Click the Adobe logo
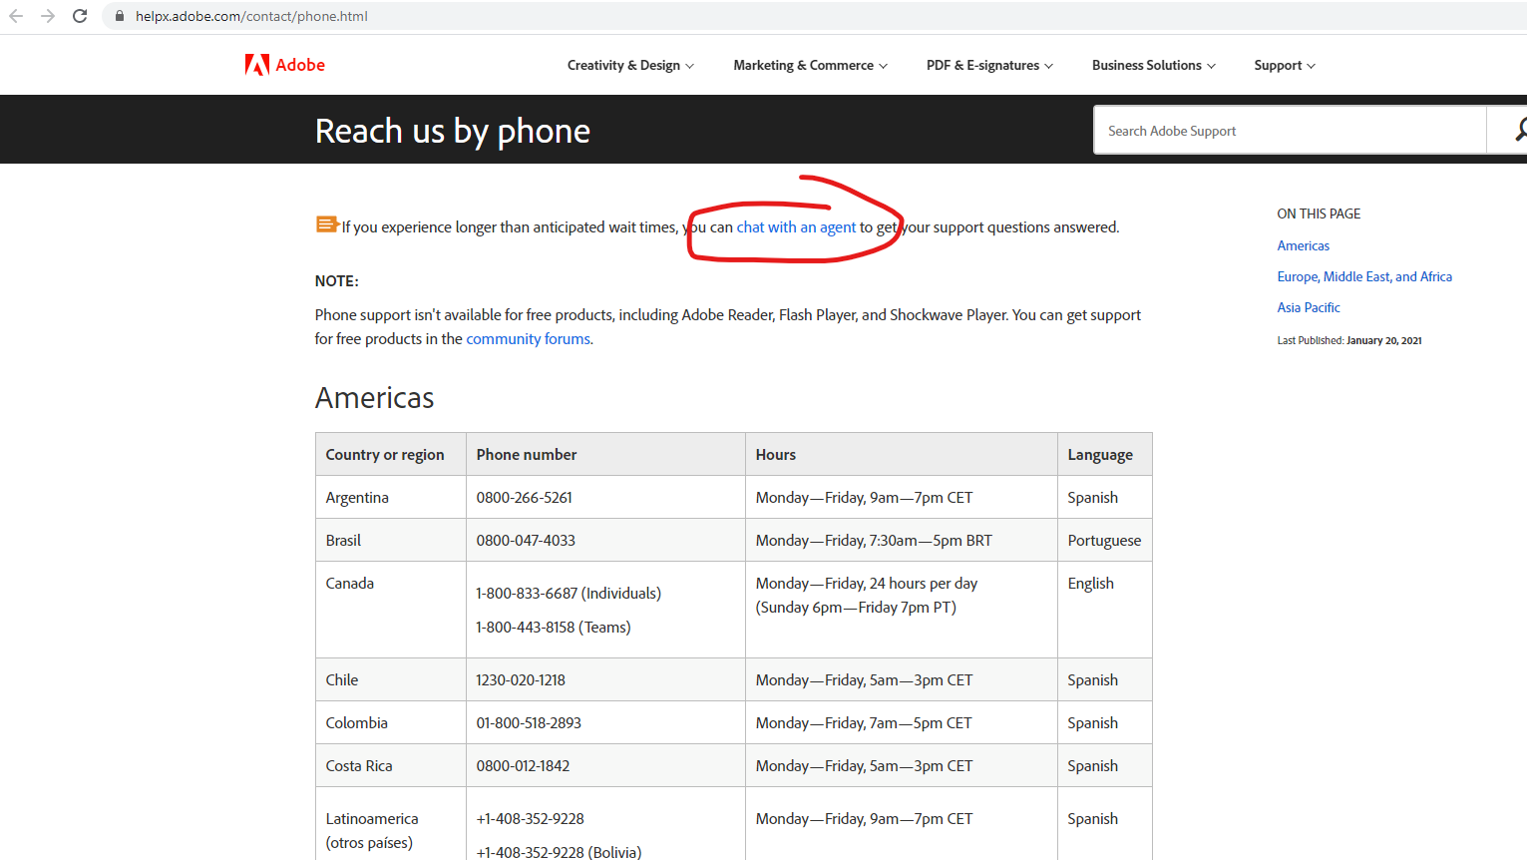The width and height of the screenshot is (1527, 860). click(284, 64)
